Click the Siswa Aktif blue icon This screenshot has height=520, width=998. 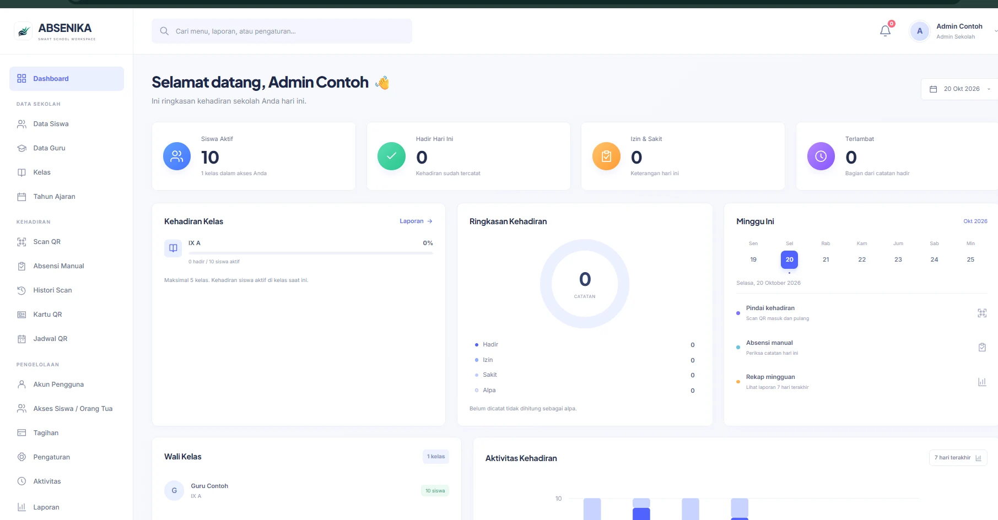[177, 156]
